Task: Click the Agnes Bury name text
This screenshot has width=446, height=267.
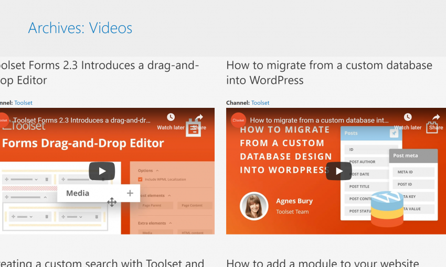Action: [294, 201]
